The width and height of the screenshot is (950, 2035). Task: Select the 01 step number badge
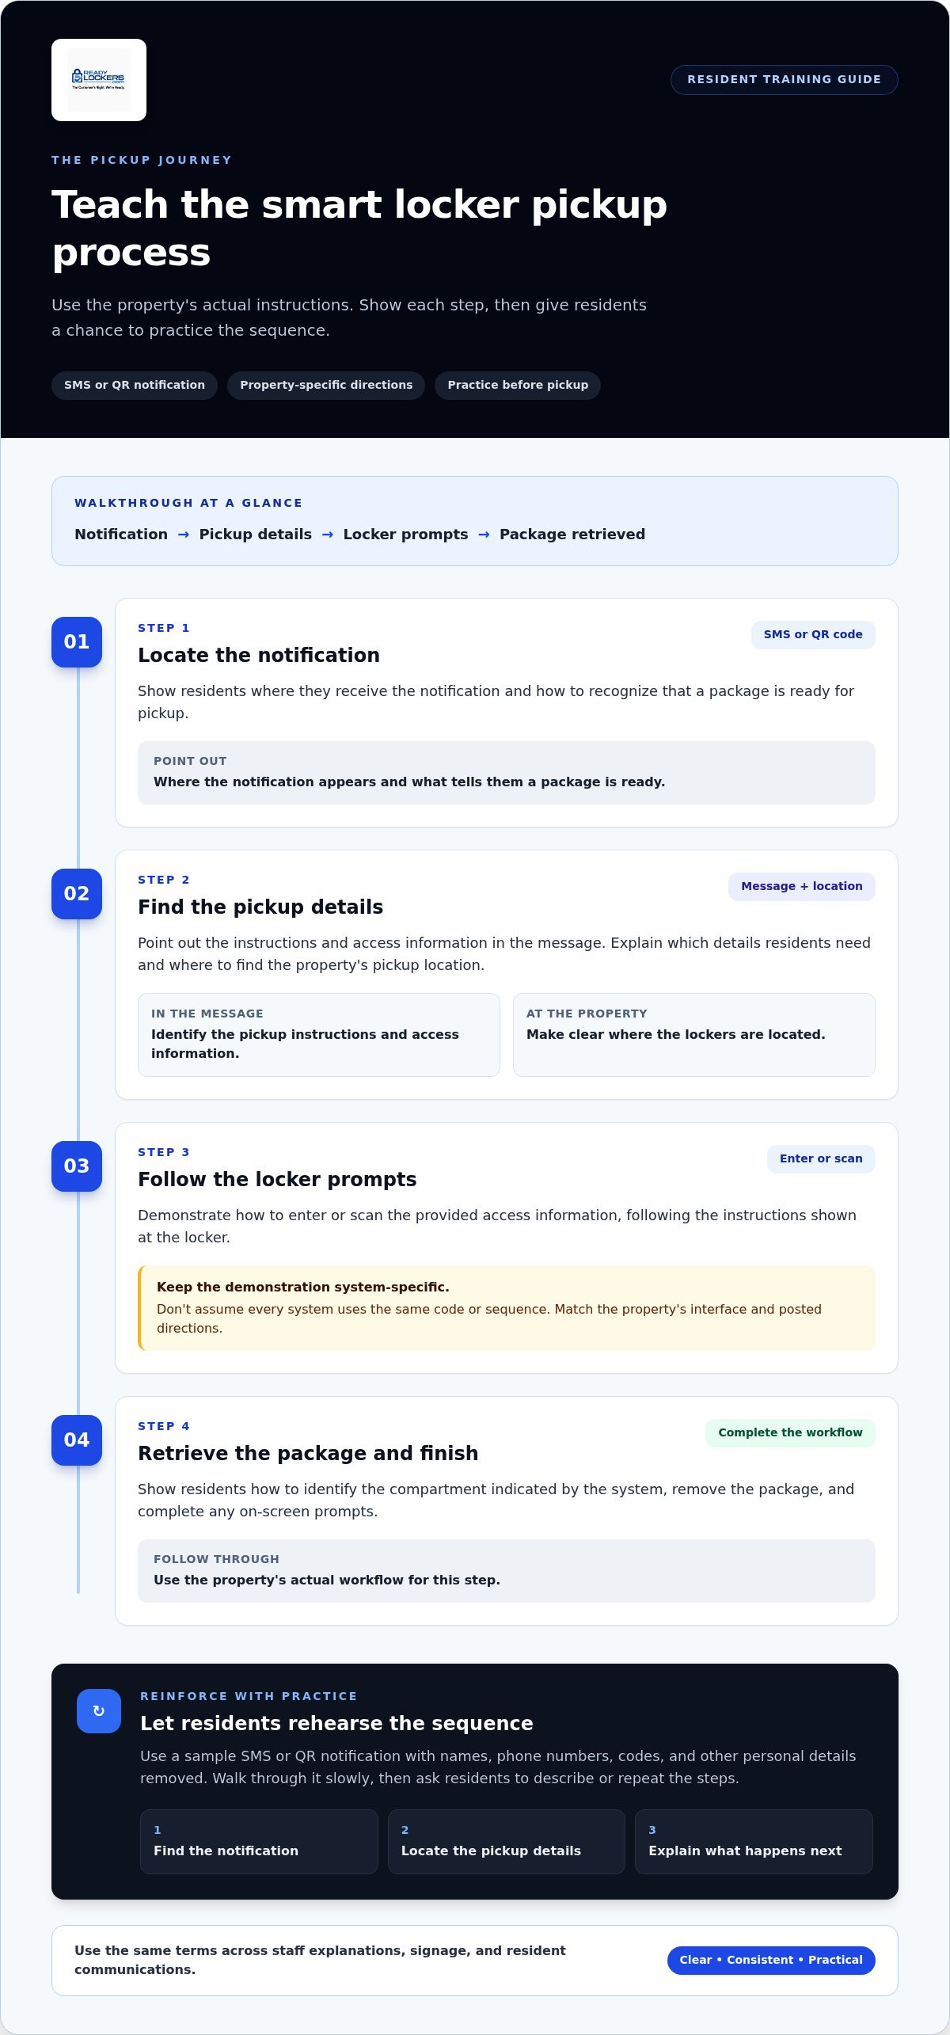[x=77, y=642]
